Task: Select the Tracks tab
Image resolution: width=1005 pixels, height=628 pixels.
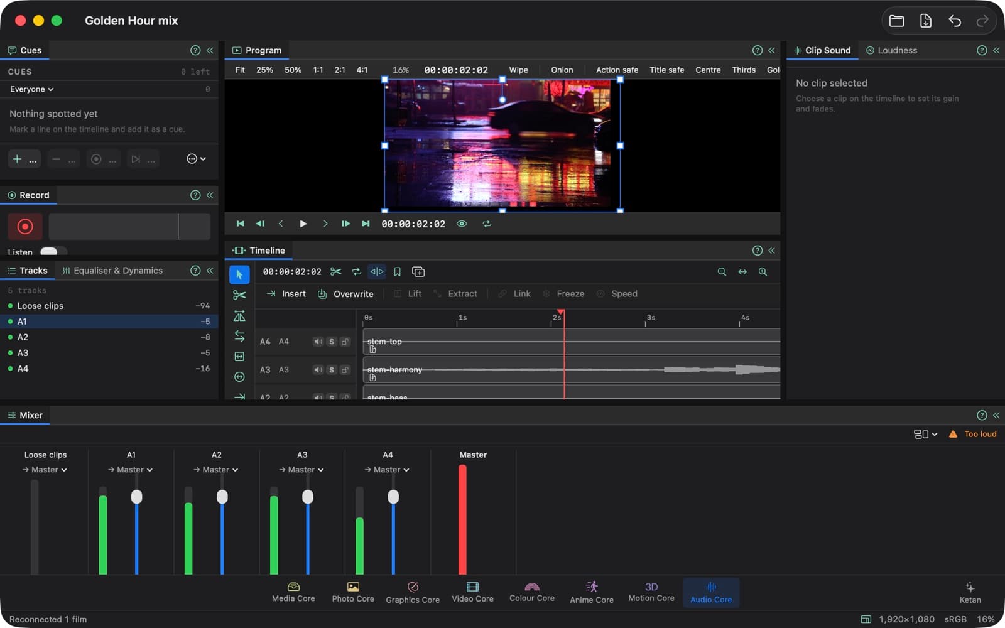Action: tap(28, 271)
